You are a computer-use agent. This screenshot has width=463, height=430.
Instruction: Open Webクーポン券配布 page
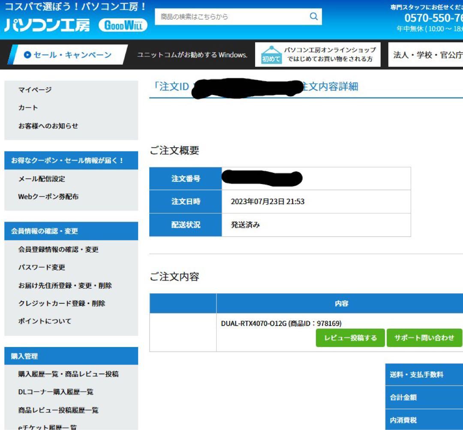click(x=48, y=196)
